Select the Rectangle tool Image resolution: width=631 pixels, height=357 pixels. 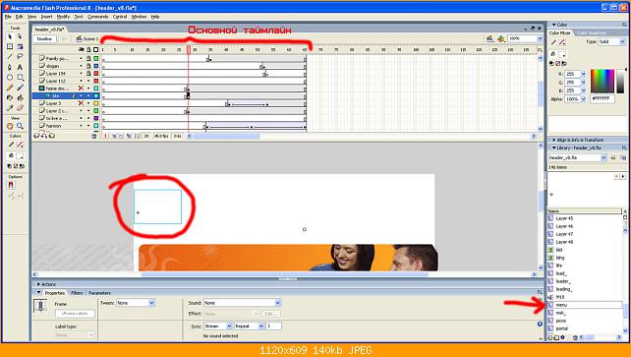[20, 78]
